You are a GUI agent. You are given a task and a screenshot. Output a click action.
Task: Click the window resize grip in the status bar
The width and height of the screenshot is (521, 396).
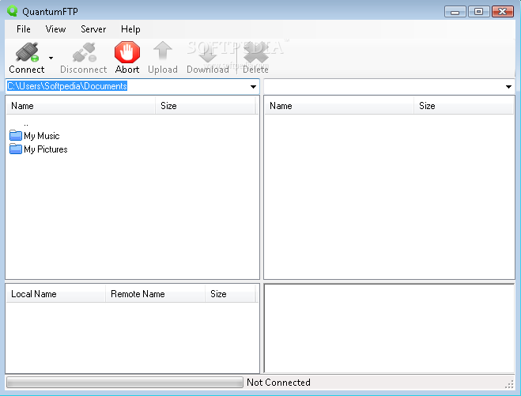point(509,384)
